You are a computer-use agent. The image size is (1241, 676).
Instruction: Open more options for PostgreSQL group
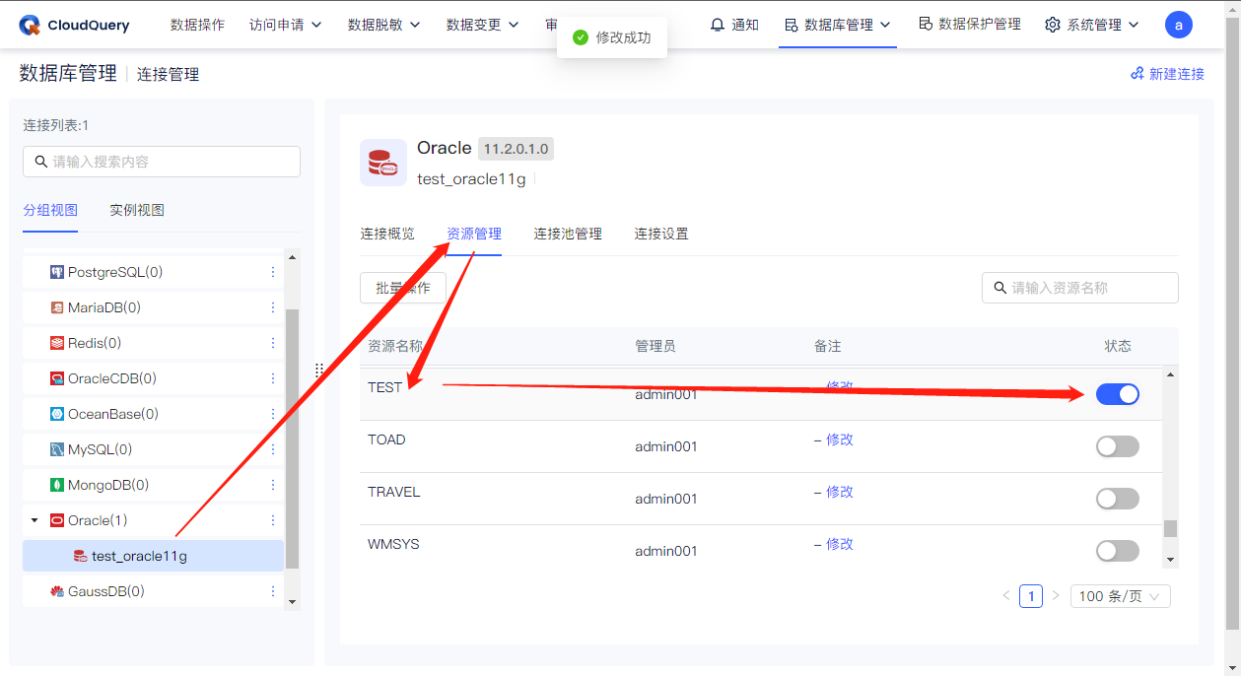[273, 272]
